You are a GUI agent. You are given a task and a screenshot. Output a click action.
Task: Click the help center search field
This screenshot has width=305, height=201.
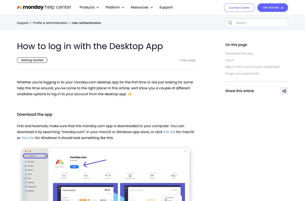(257, 23)
